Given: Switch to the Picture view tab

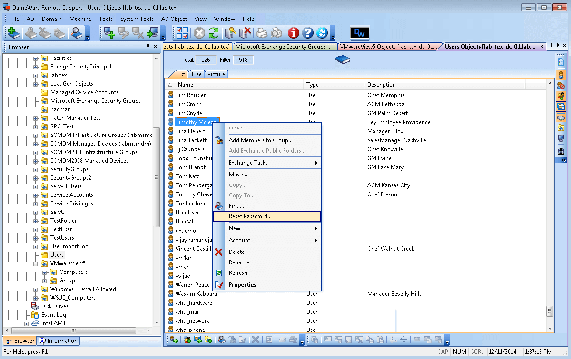Looking at the screenshot, I should pos(216,74).
